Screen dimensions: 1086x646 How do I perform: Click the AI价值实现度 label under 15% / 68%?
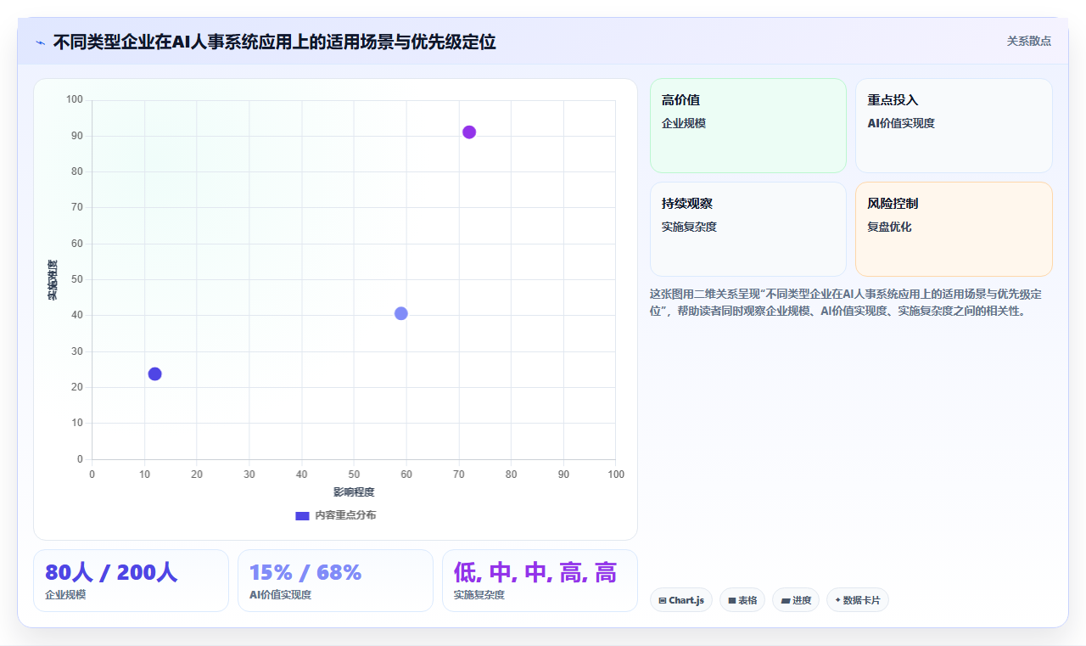coord(281,595)
